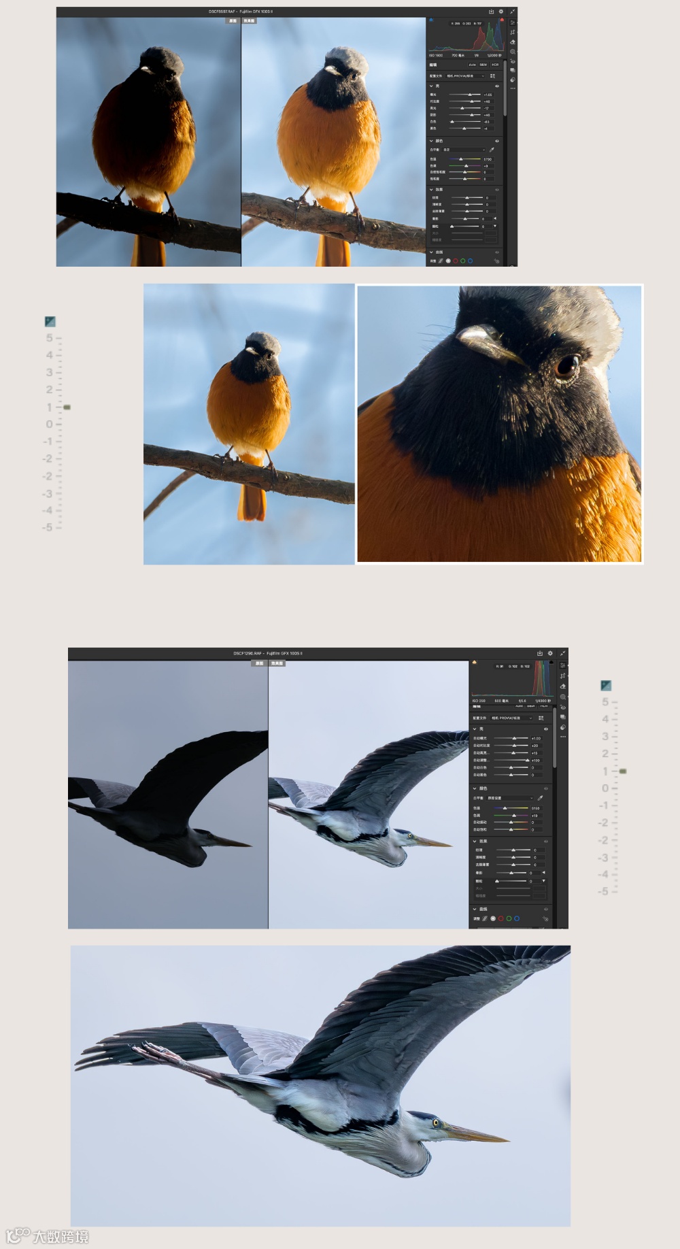Open 白平衡 dropdown in DSCF1290.RAF window
680x1249 pixels.
509,798
